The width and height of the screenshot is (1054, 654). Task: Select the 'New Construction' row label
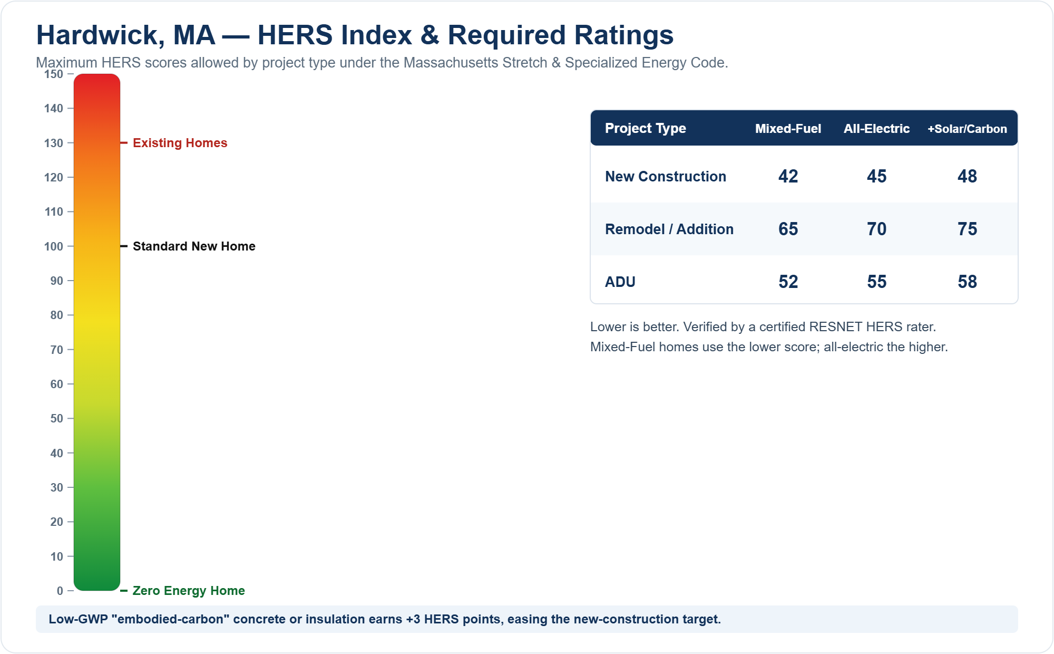coord(666,177)
